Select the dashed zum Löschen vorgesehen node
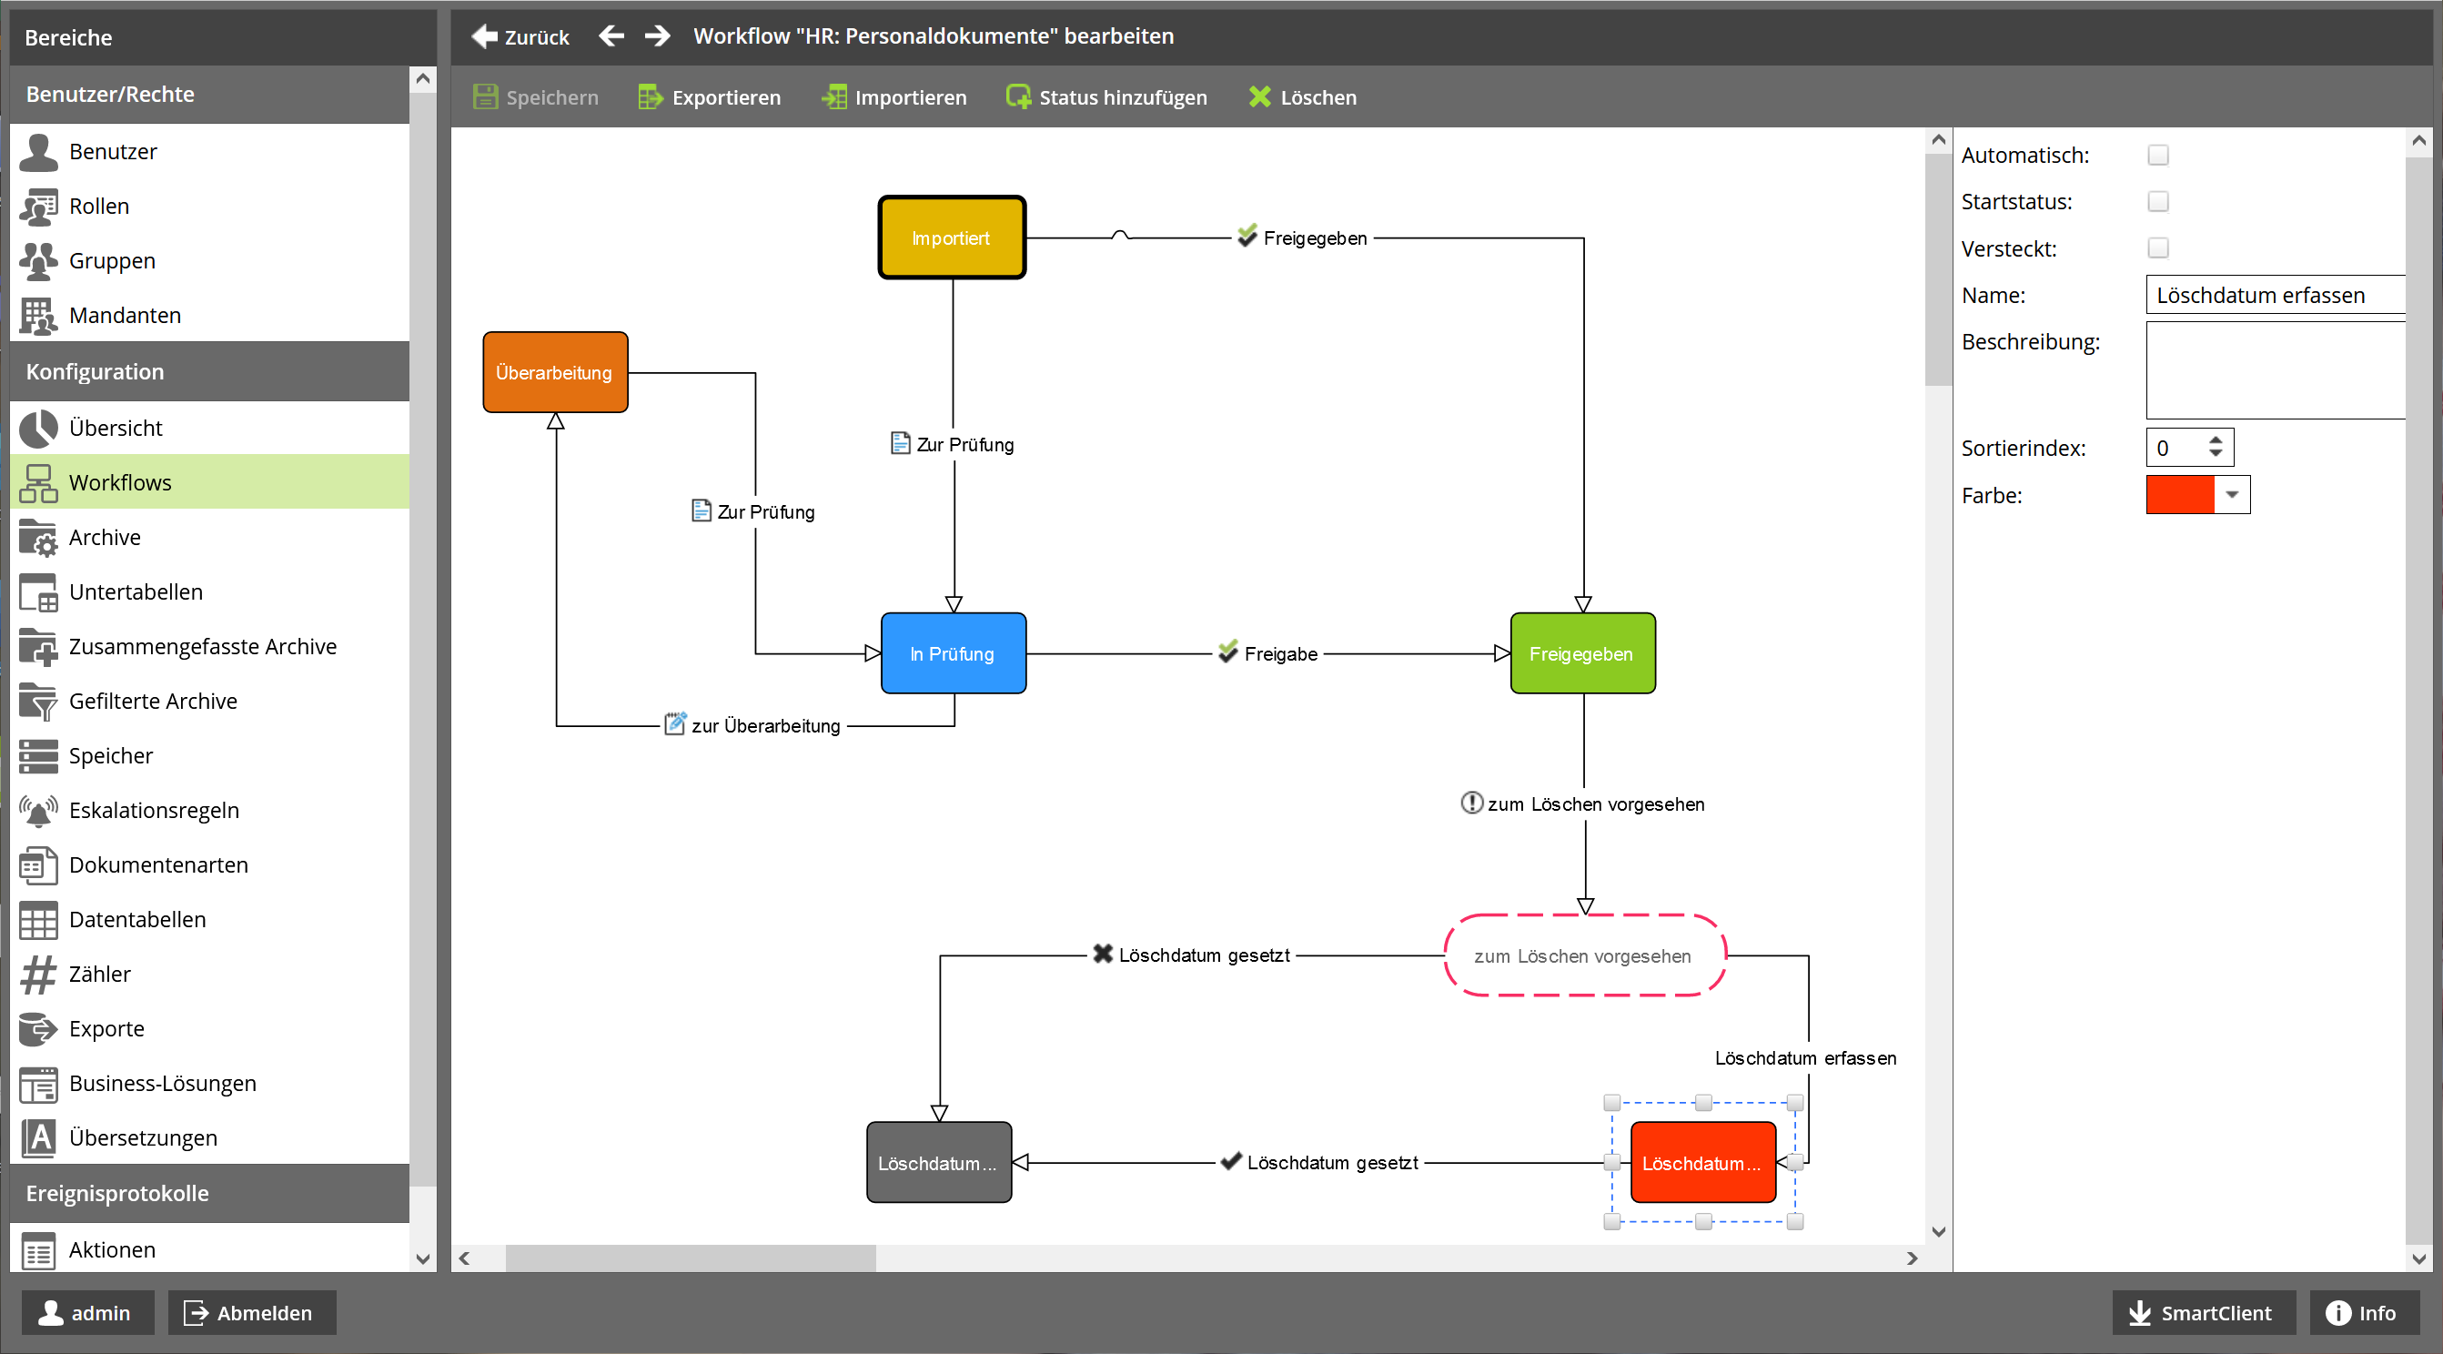The height and width of the screenshot is (1354, 2443). point(1584,955)
